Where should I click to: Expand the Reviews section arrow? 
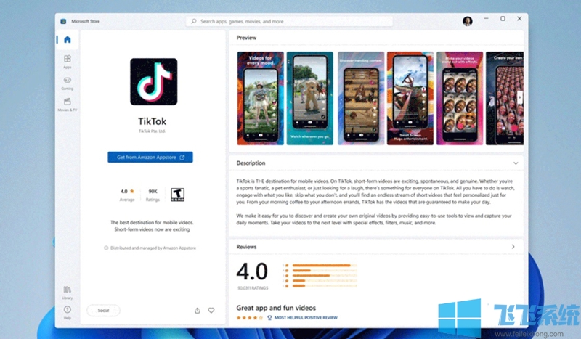click(x=513, y=247)
